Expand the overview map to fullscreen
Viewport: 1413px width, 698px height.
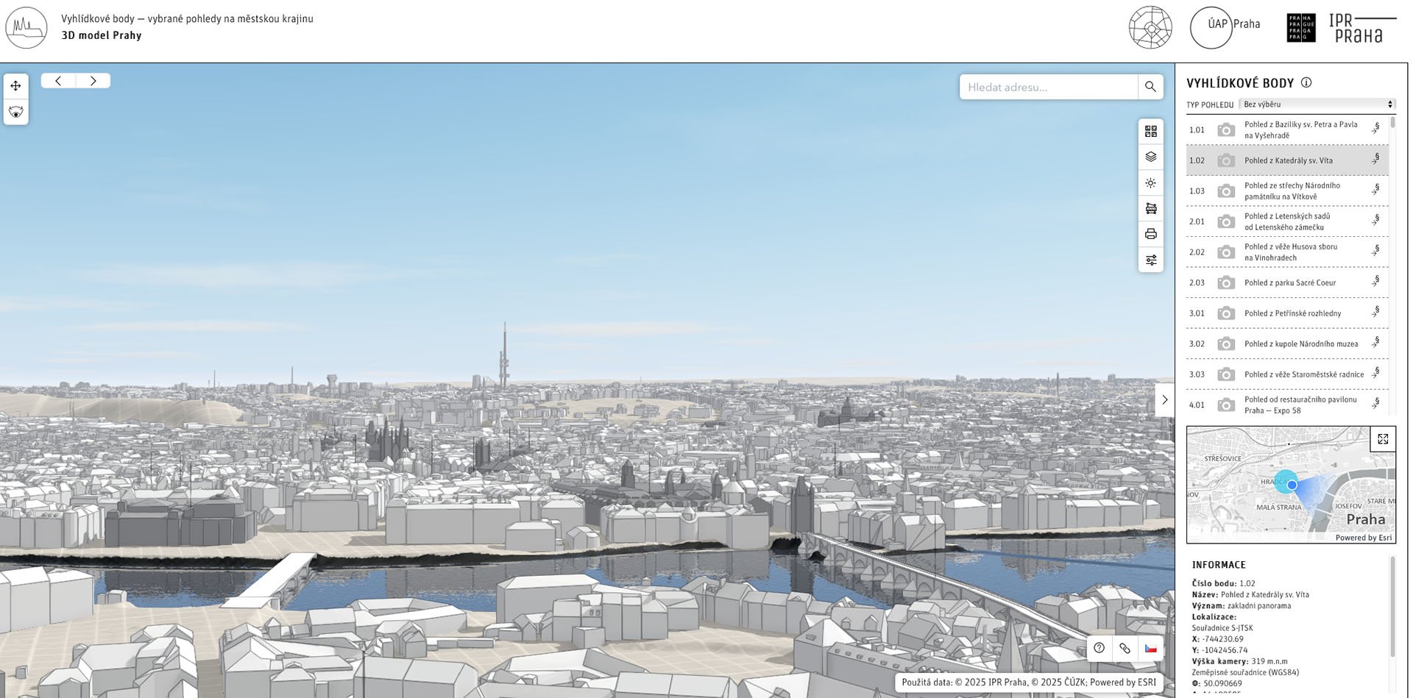[1383, 439]
